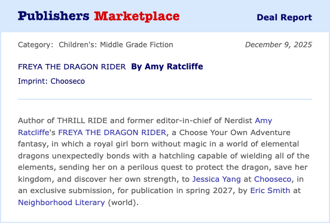The height and width of the screenshot is (223, 330).
Task: Click the THRILL RIDE title in text
Action: (x=82, y=121)
